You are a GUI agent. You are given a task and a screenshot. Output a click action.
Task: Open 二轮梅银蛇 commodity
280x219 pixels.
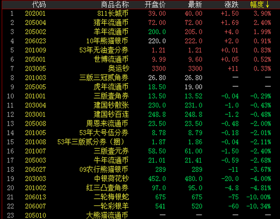111,197
